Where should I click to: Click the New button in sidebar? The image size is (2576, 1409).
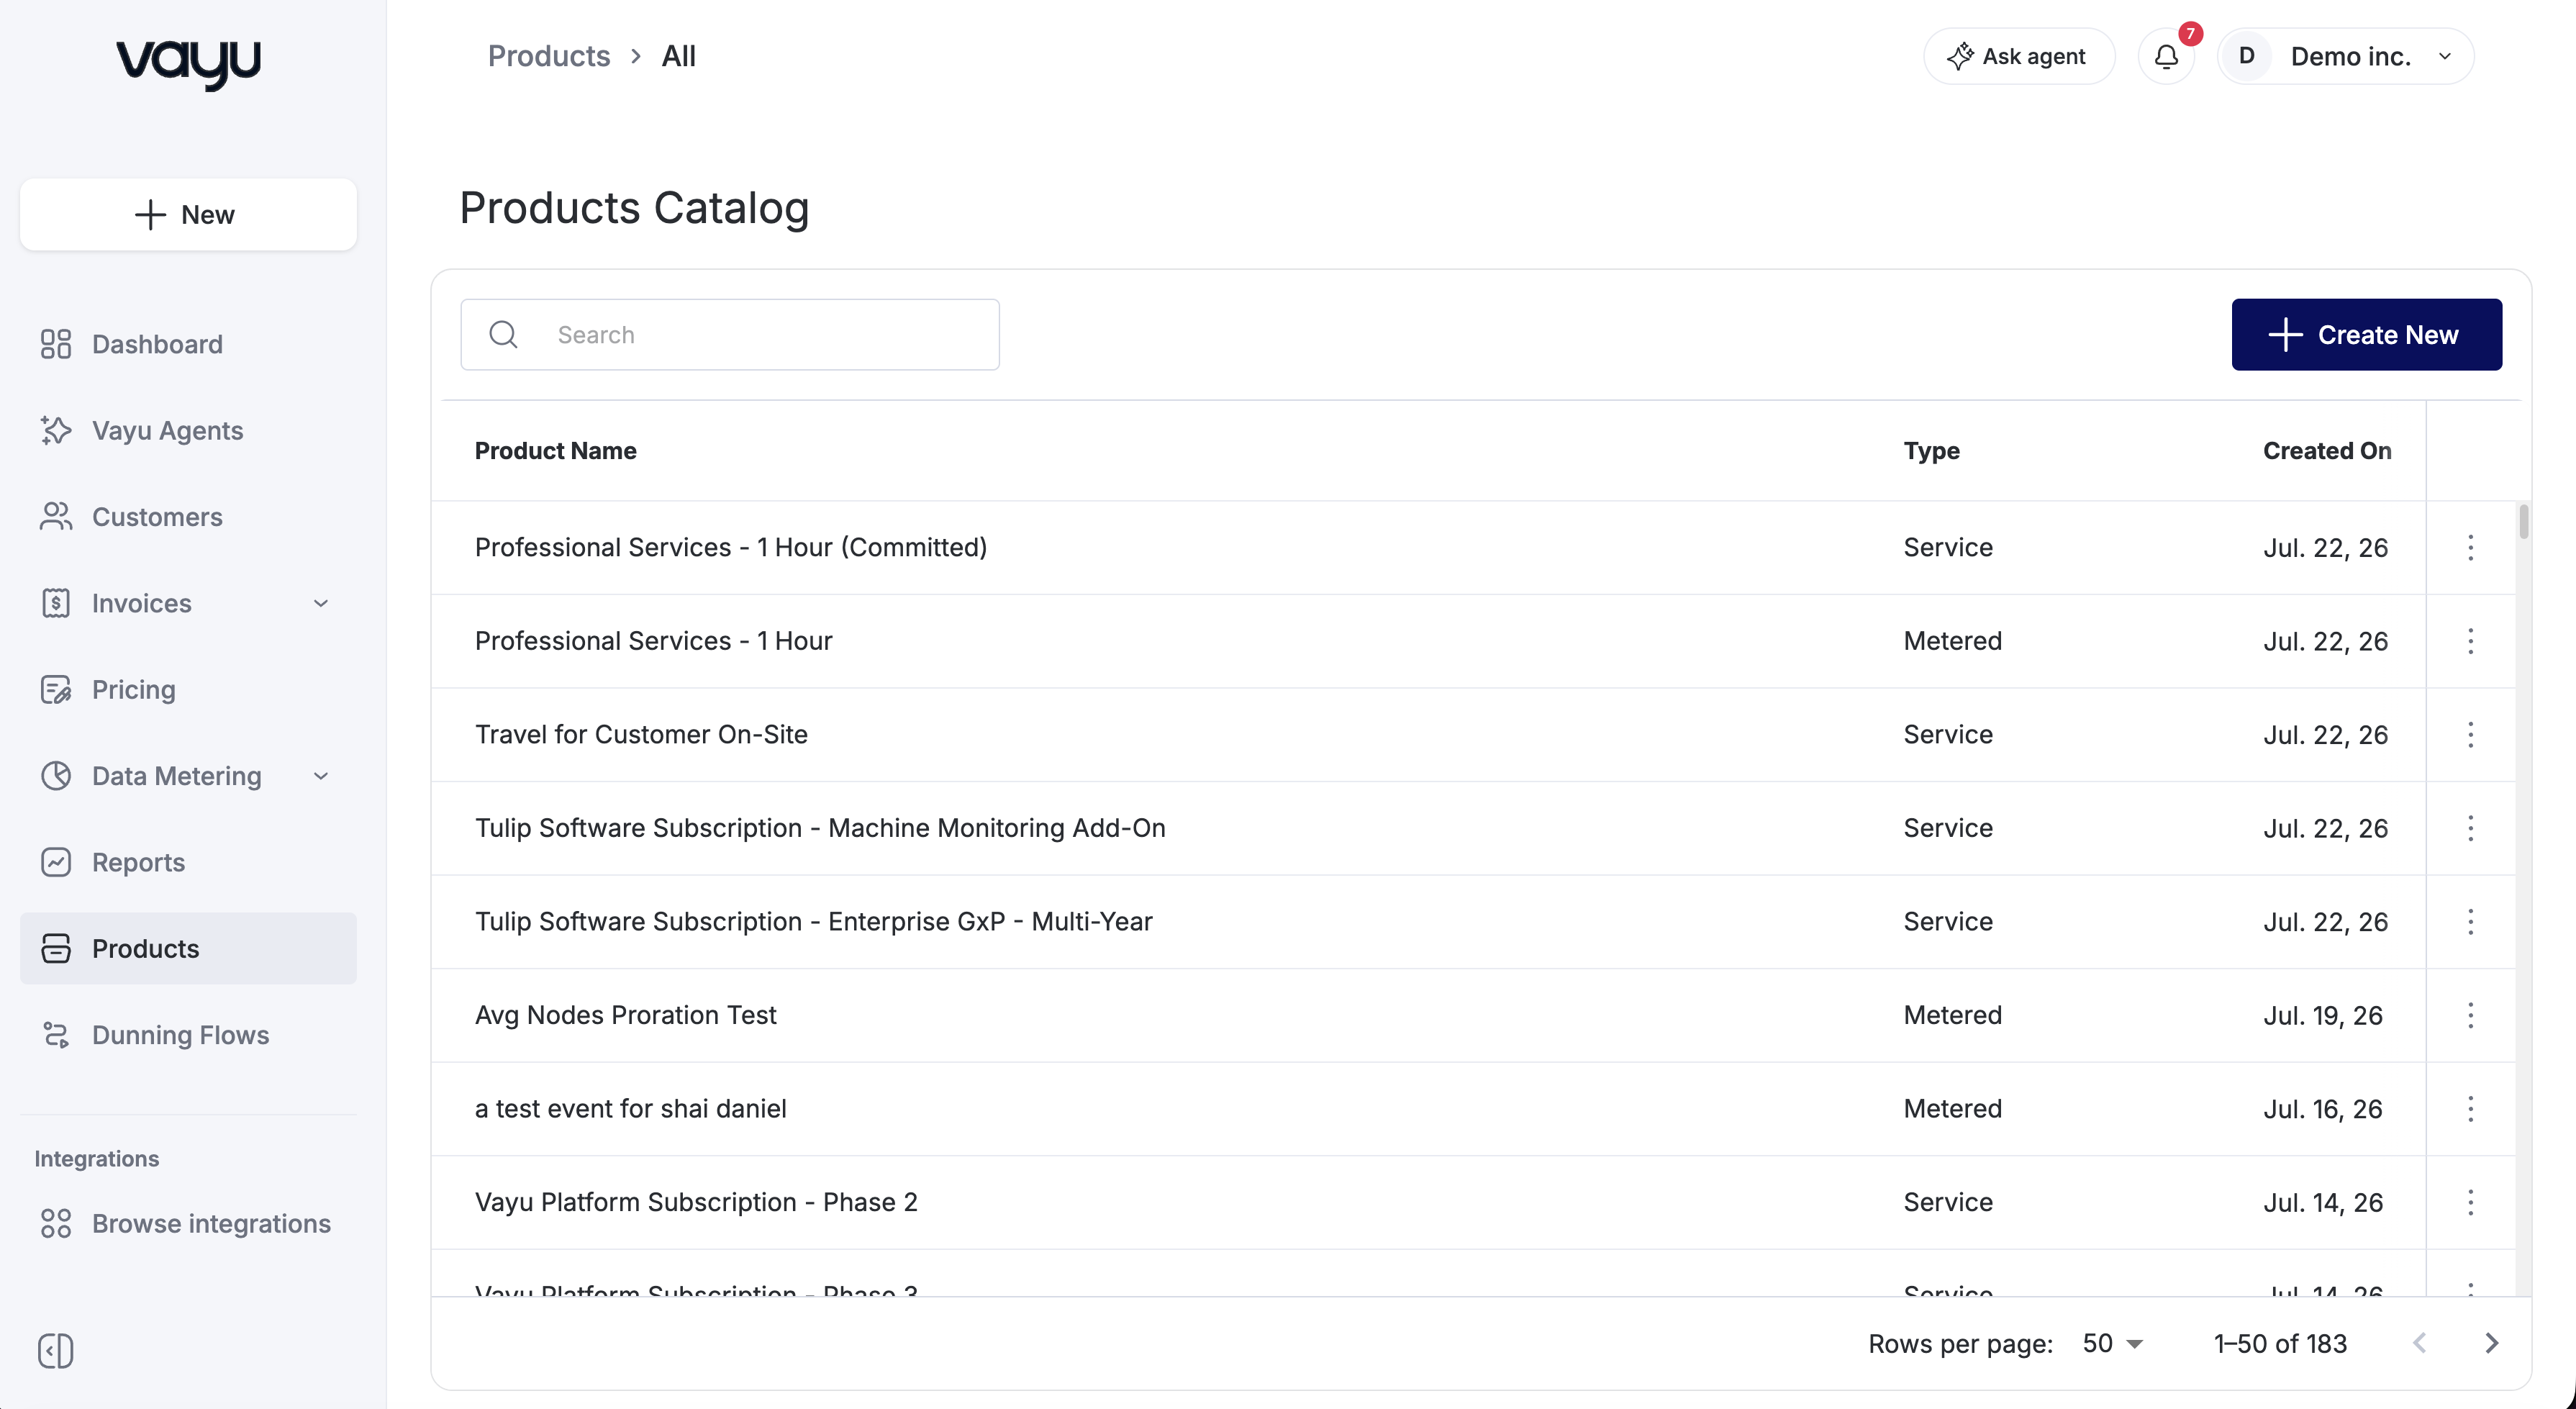188,214
